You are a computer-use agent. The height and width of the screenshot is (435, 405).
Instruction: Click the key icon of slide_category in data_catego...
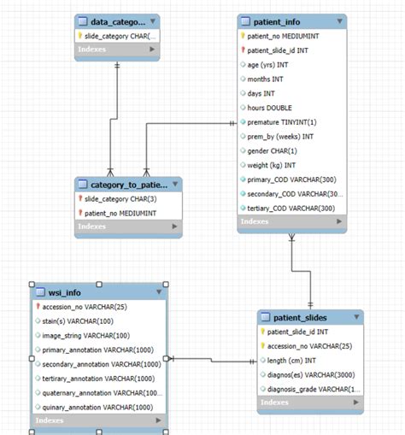(80, 36)
